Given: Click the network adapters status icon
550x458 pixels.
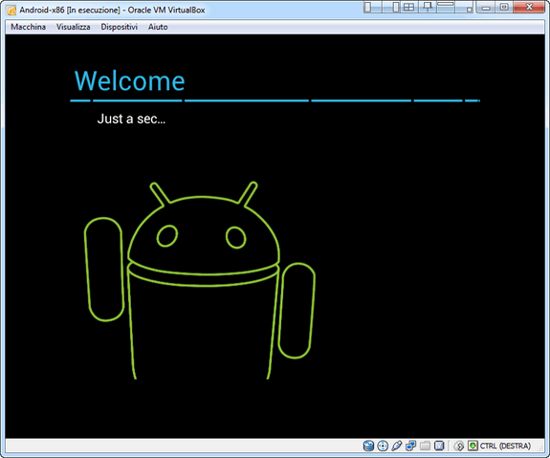Looking at the screenshot, I should coord(410,446).
